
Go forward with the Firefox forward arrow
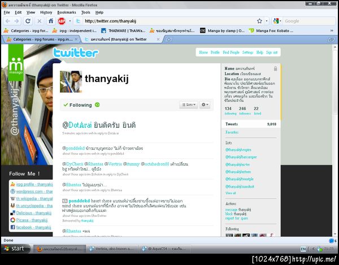click(x=16, y=21)
